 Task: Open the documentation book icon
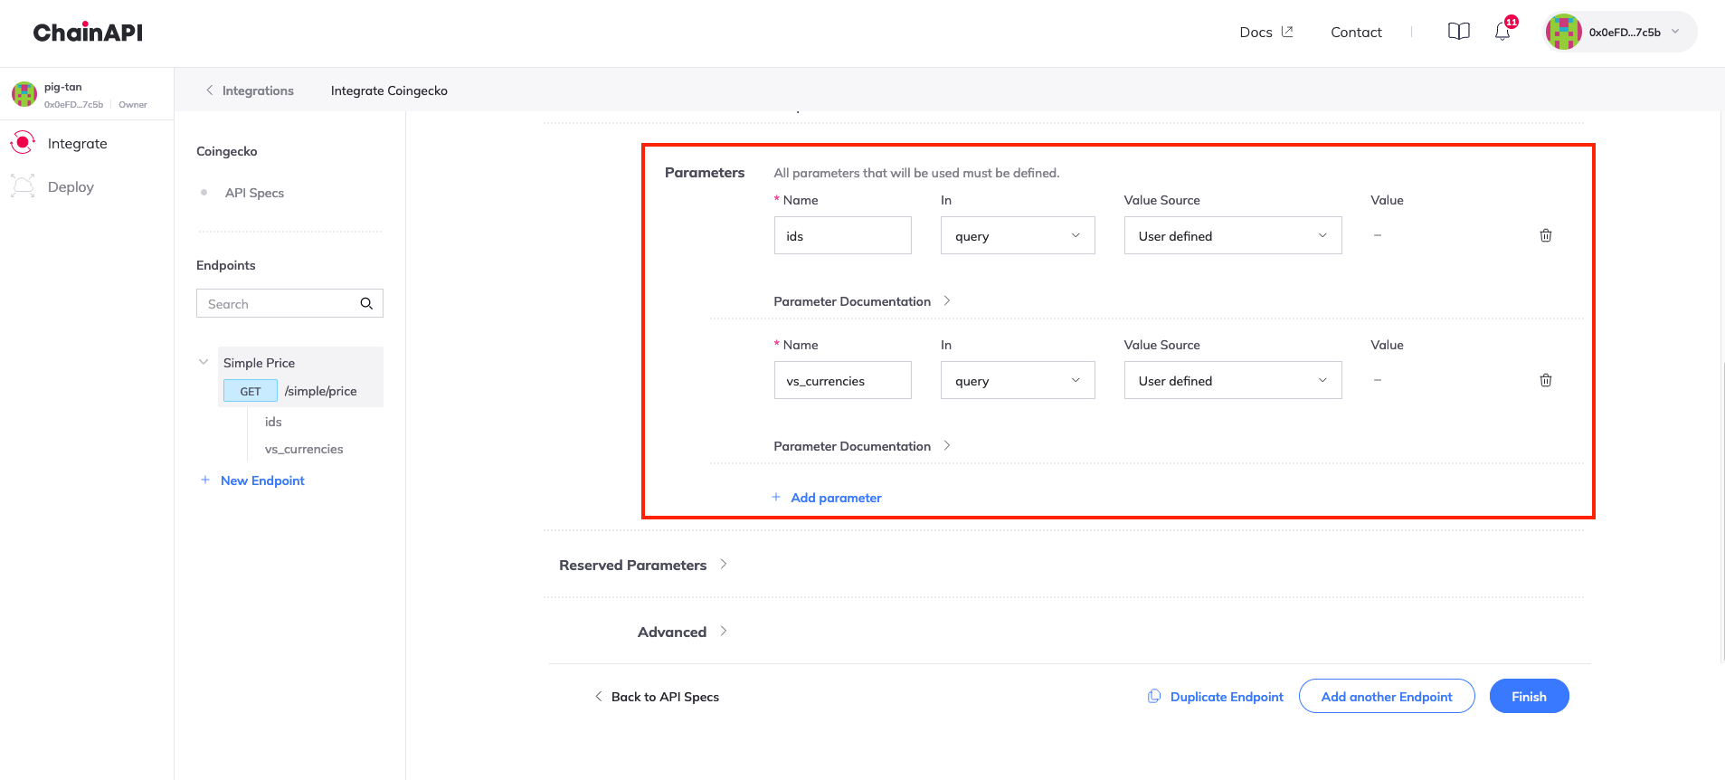[1458, 32]
